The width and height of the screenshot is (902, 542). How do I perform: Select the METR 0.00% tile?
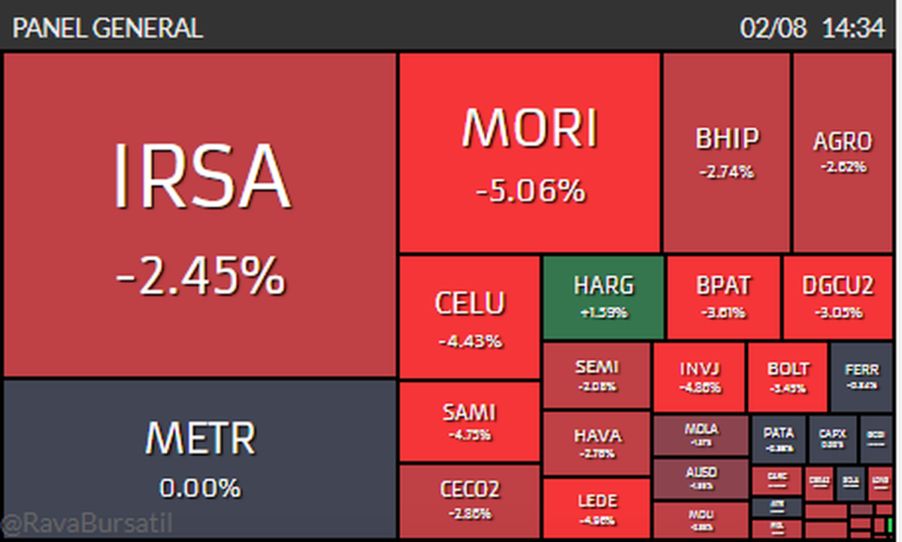[x=200, y=459]
